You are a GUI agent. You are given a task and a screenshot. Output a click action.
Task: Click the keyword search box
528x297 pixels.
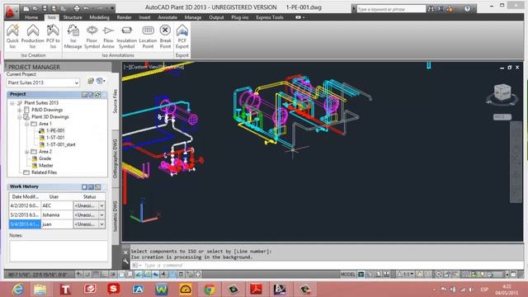coord(391,9)
